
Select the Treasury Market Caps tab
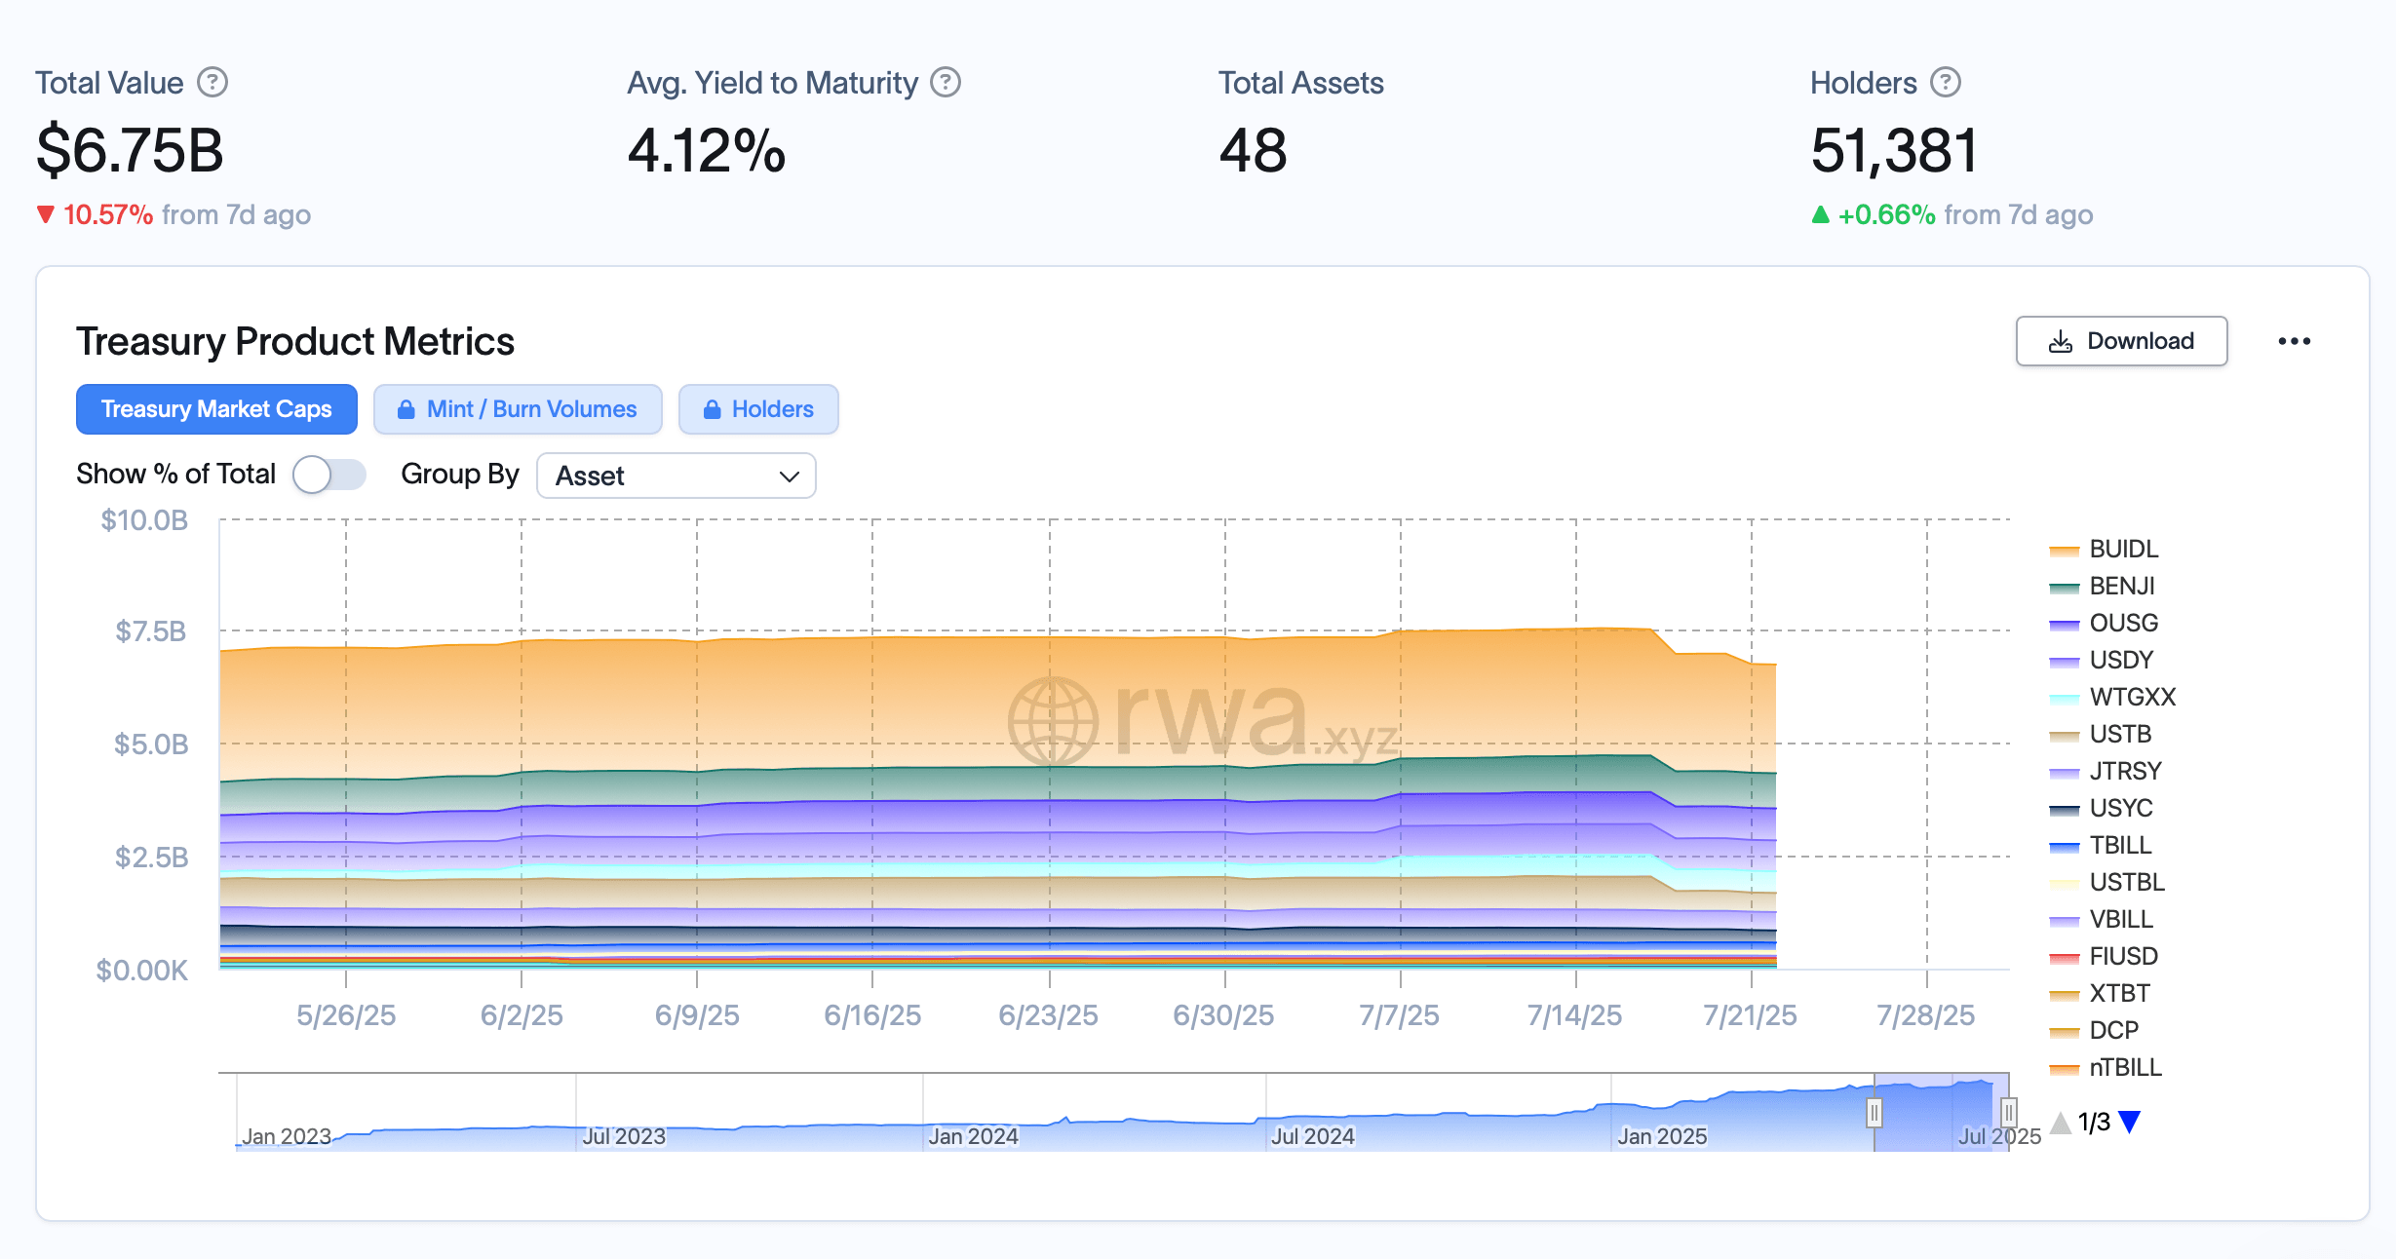216,409
